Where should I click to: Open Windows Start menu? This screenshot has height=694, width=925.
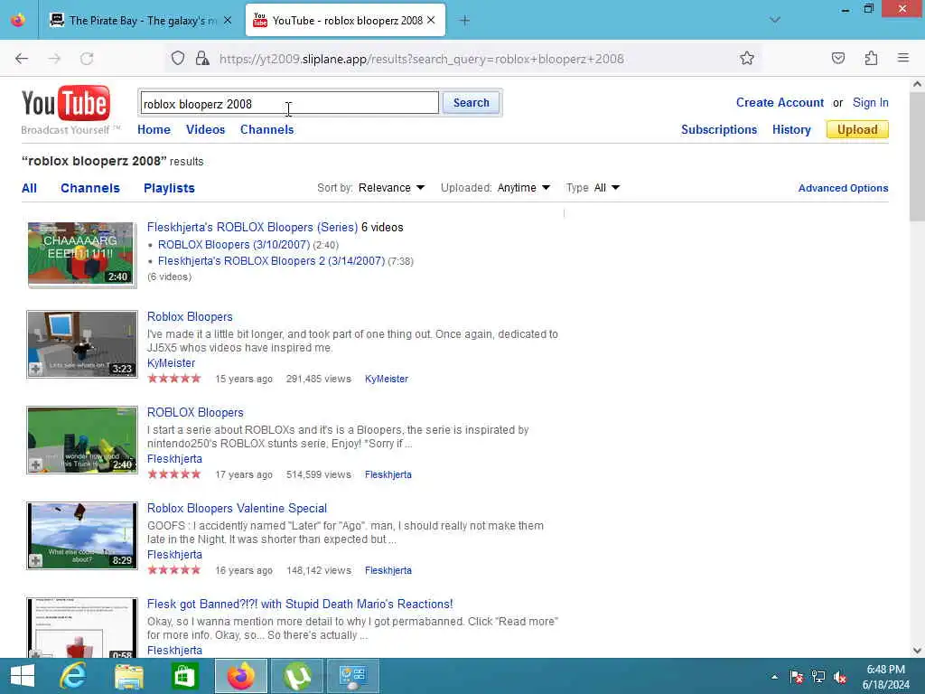[23, 676]
